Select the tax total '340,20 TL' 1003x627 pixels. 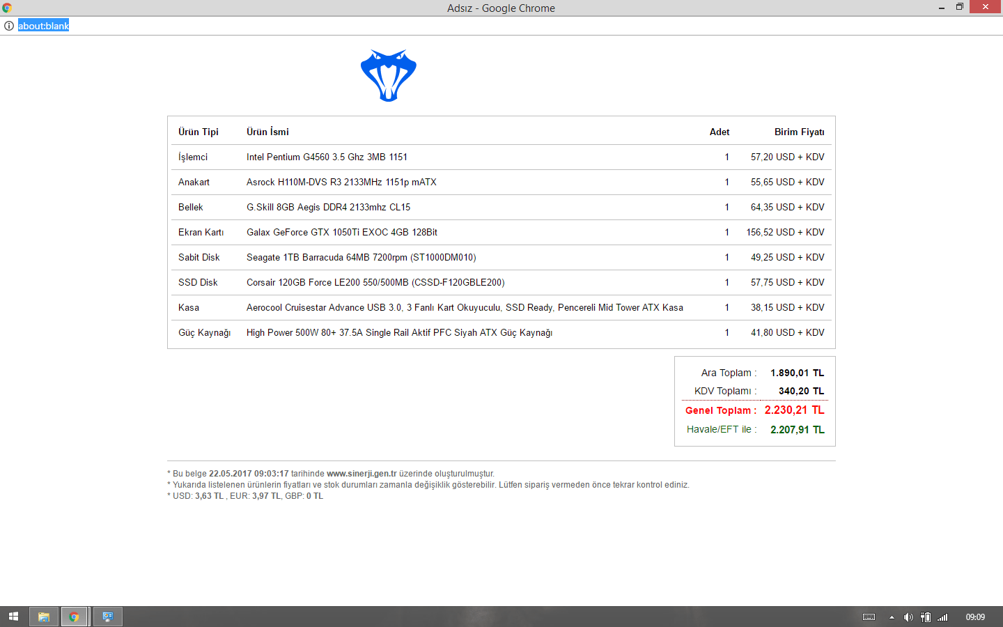[x=802, y=391]
